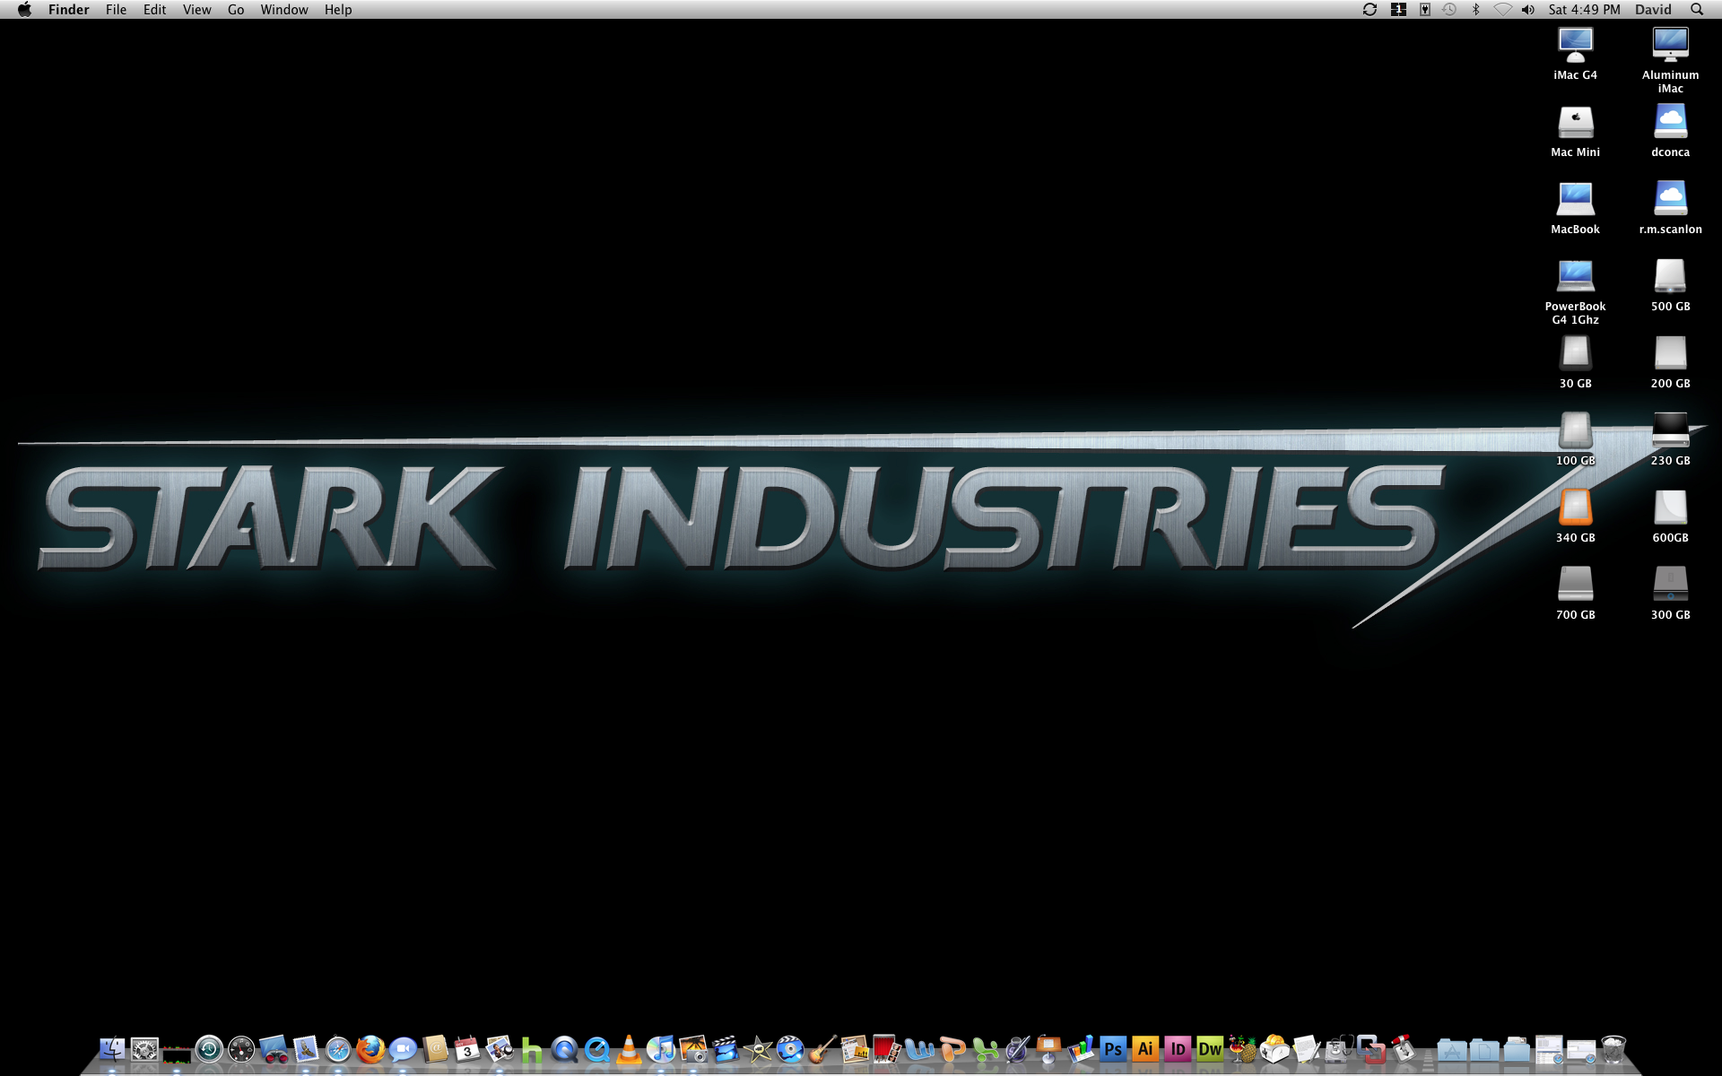Open Disk Utility stethoscope icon

pos(1339,1048)
